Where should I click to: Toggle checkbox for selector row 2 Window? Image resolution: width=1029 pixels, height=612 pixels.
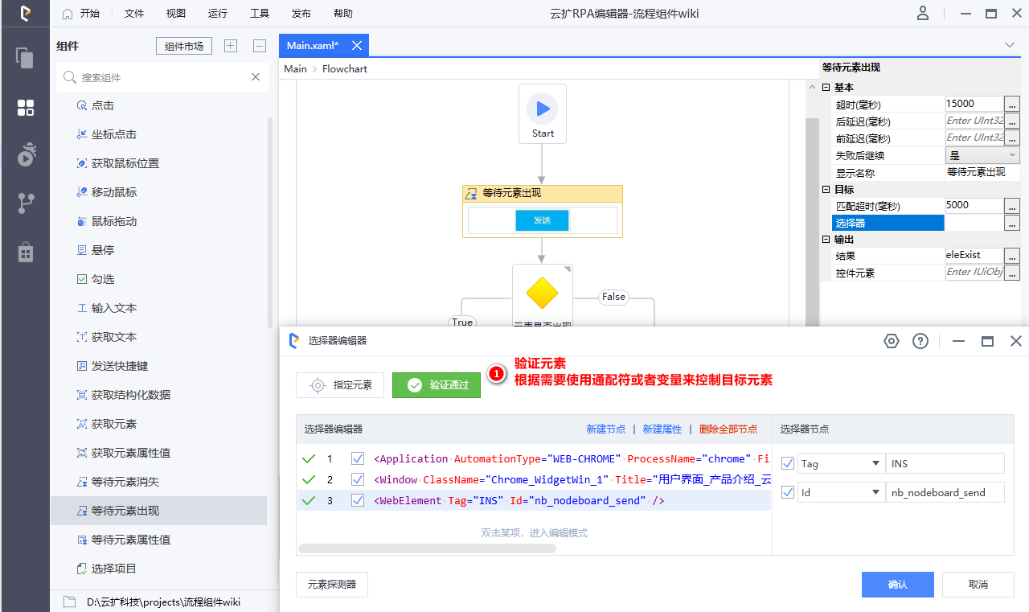[x=358, y=479]
